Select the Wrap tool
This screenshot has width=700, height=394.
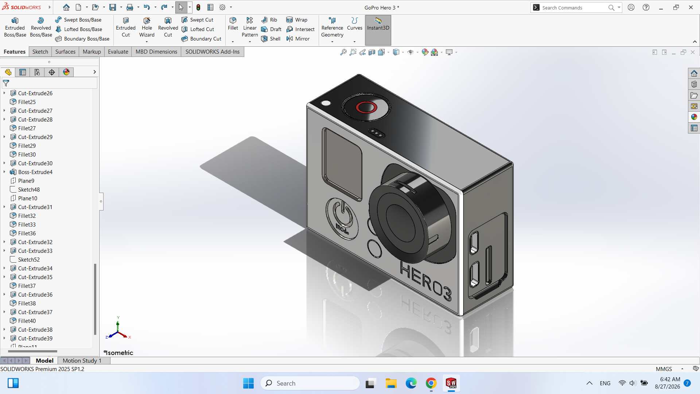tap(297, 20)
